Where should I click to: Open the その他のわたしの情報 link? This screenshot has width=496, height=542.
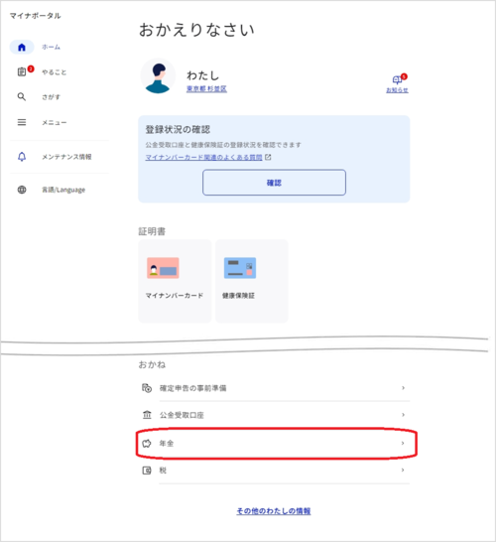point(274,511)
